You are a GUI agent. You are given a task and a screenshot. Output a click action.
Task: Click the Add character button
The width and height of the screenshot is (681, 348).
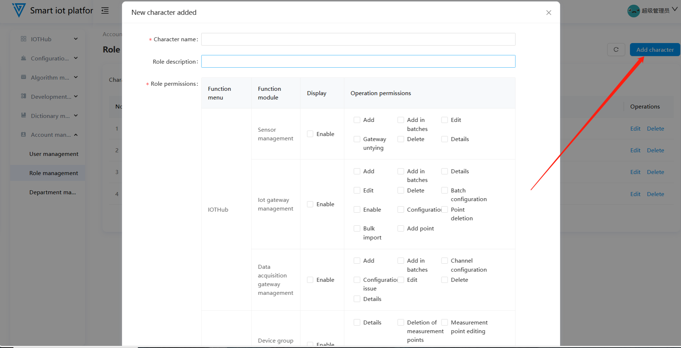pyautogui.click(x=655, y=50)
